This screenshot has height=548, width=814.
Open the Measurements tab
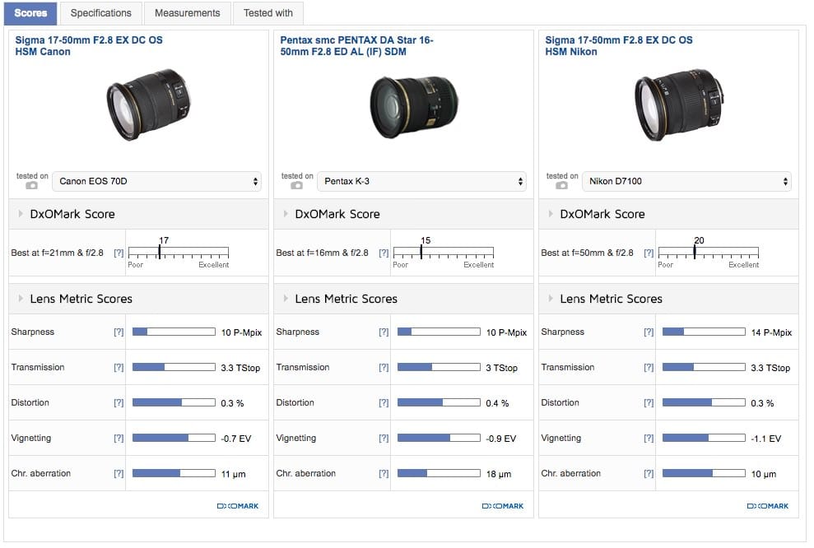tap(188, 13)
